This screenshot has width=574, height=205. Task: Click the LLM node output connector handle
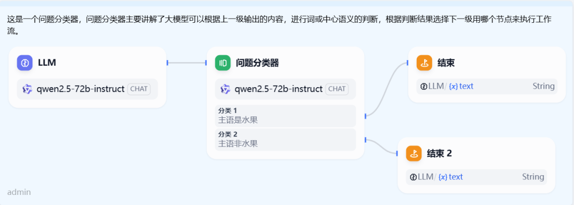(167, 63)
